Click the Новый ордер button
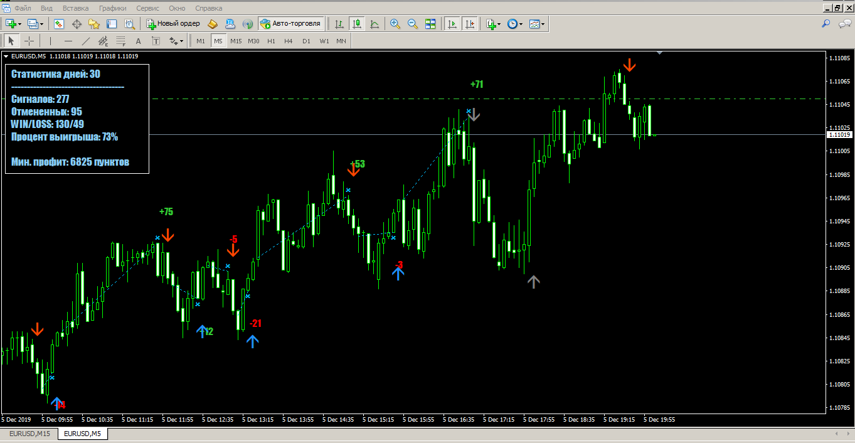This screenshot has width=855, height=443. point(173,24)
